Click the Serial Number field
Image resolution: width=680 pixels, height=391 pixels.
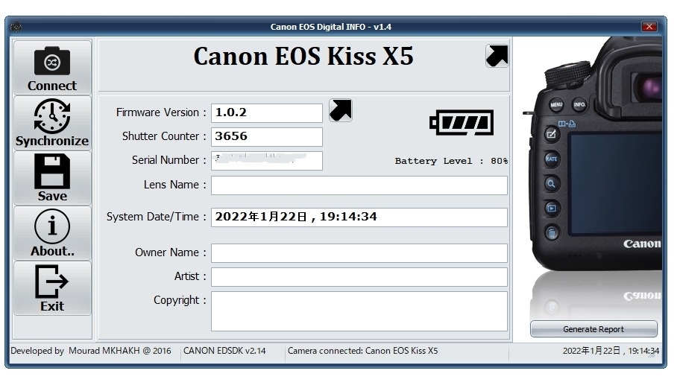click(267, 161)
